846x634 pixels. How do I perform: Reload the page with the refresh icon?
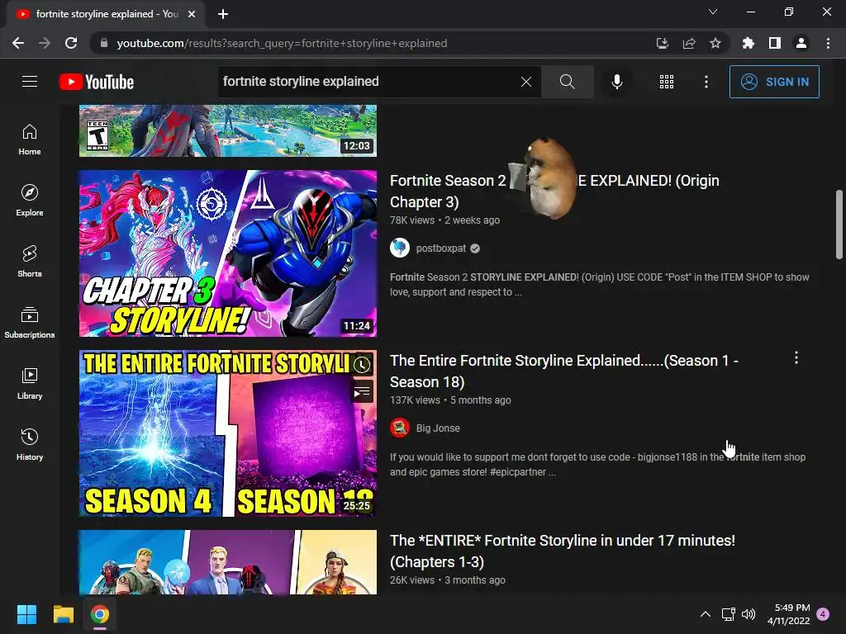point(71,43)
